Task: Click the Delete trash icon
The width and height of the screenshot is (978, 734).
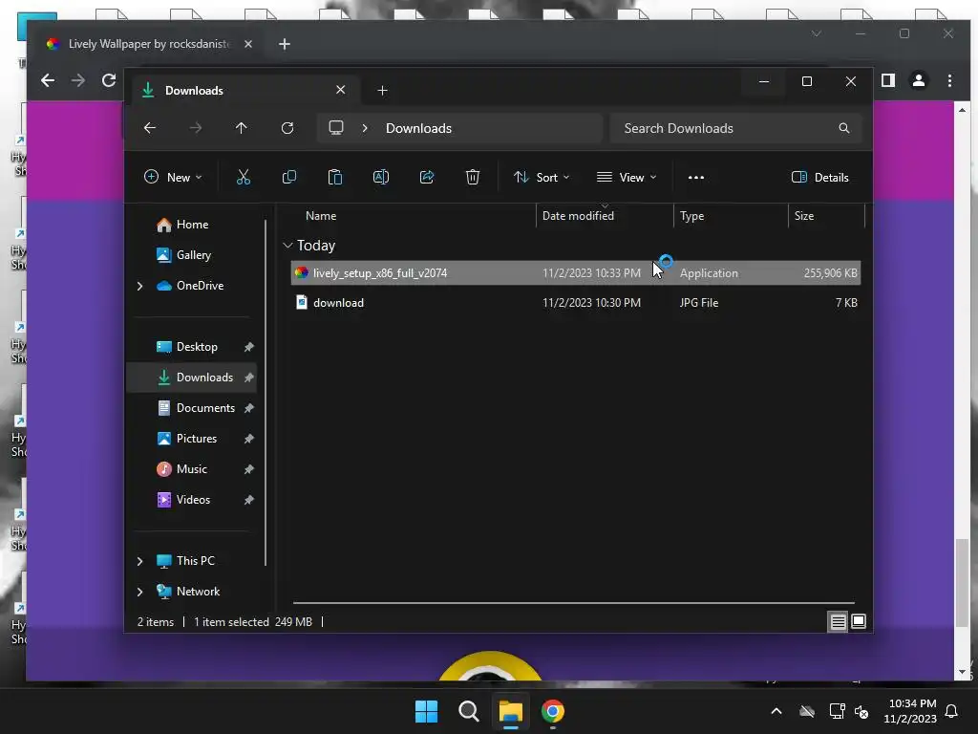Action: pyautogui.click(x=473, y=177)
